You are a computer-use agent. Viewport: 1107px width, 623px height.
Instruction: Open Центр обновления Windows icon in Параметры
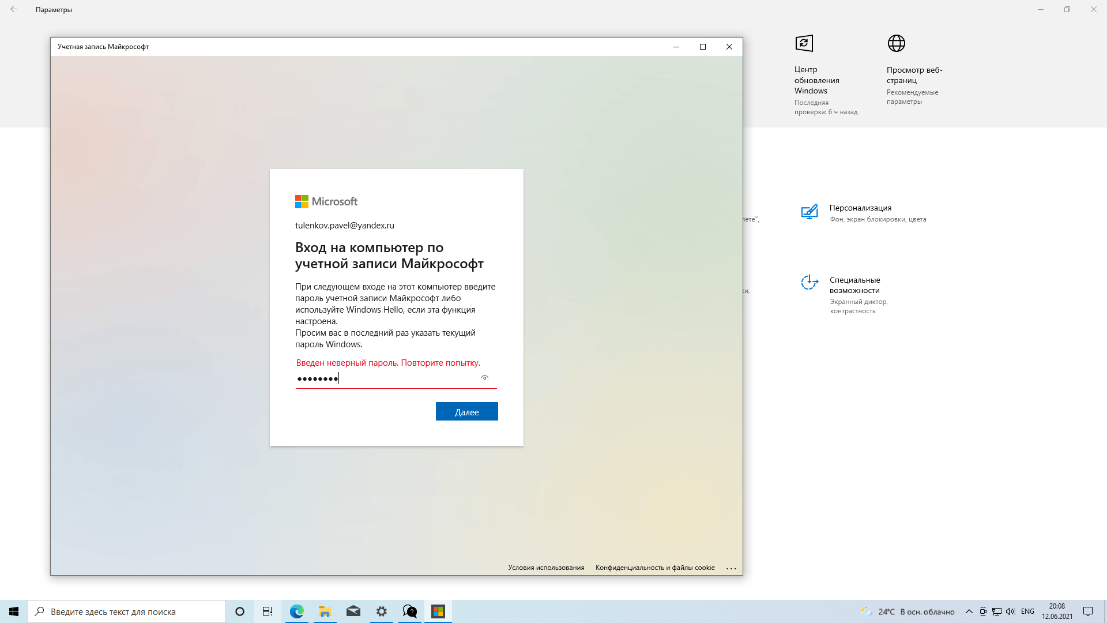804,43
